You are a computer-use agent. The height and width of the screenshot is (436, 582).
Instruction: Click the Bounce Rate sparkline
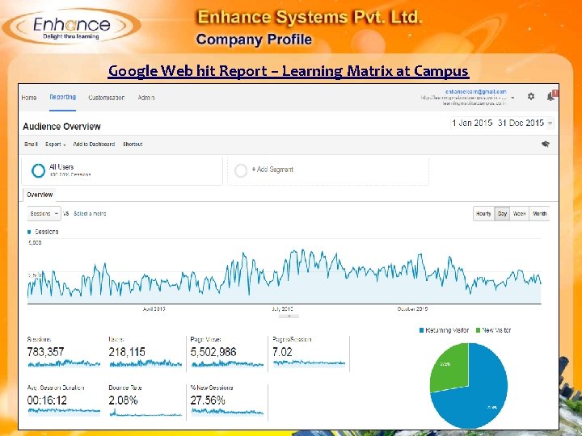145,413
